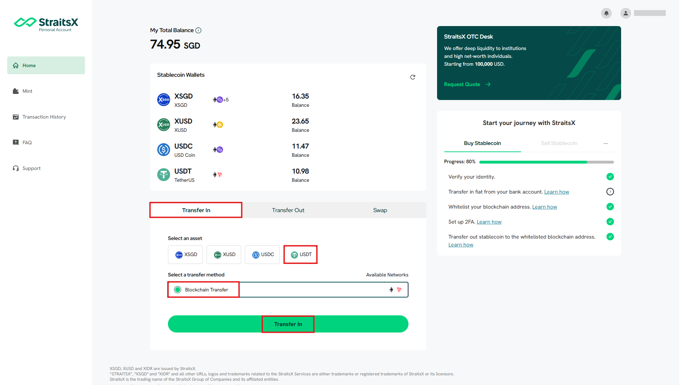Click the XUSD row network icons
The width and height of the screenshot is (679, 385).
218,125
